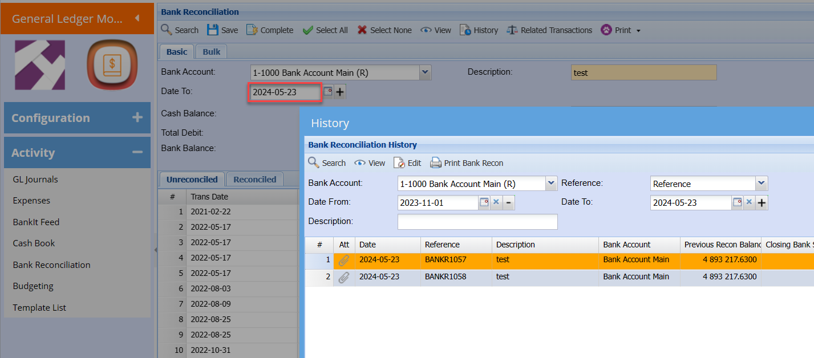Switch to the Reconciled tab
Screen dimensions: 814x358
[254, 179]
